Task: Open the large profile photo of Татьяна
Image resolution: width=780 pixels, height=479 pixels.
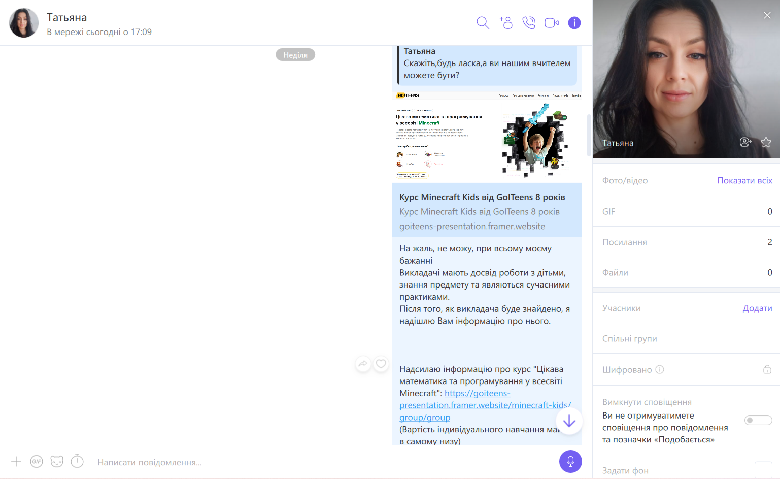Action: pos(686,79)
